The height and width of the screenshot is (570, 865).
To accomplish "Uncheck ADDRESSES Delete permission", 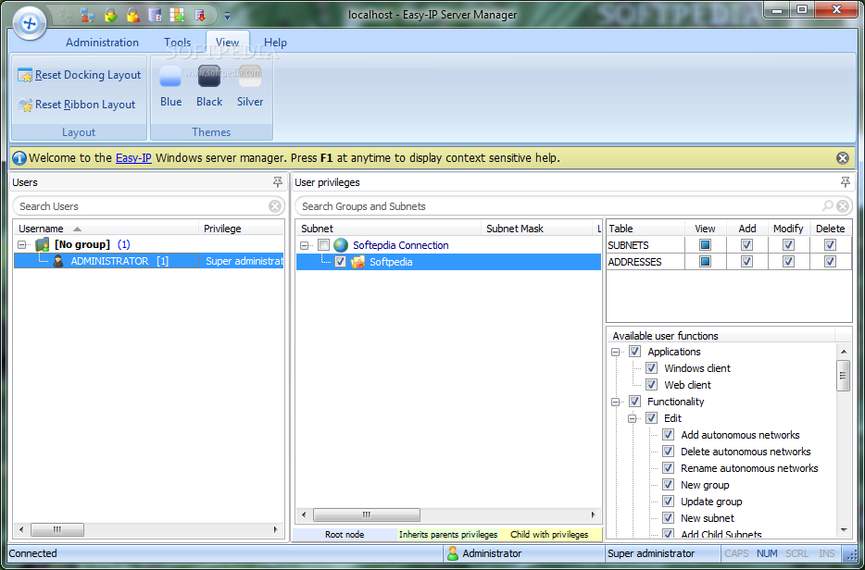I will (x=830, y=262).
